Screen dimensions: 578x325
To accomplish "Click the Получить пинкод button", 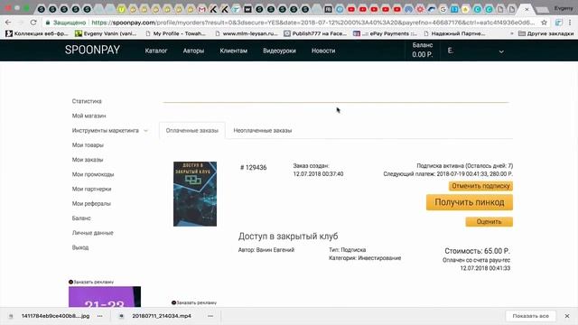I will (470, 202).
